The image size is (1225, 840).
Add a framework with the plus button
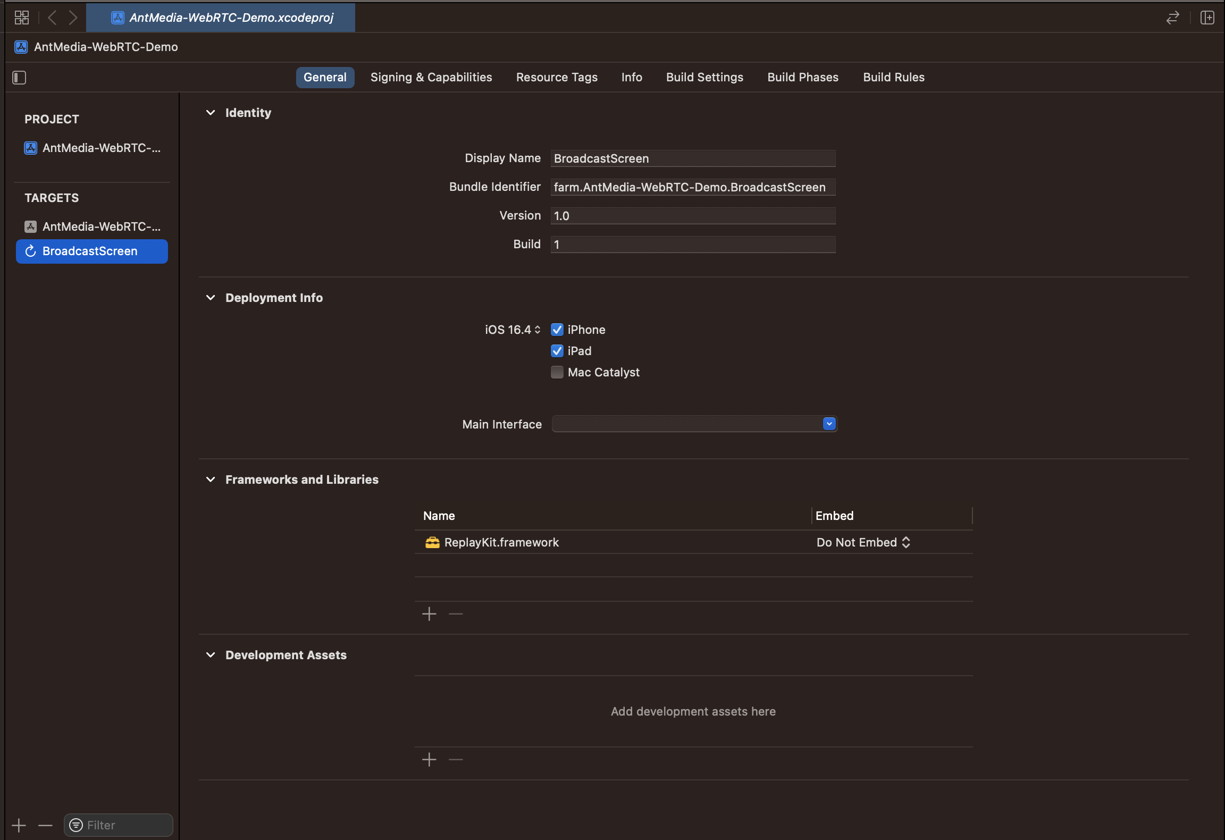[429, 614]
